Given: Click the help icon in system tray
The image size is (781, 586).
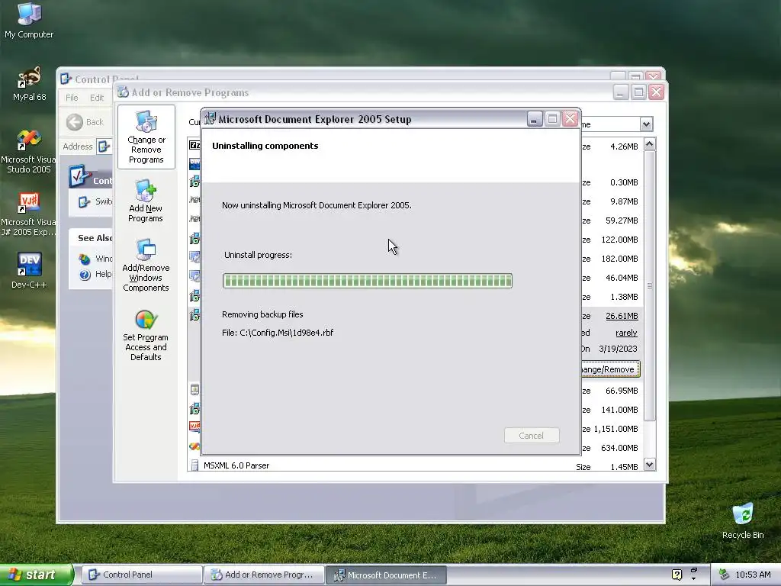Looking at the screenshot, I should (x=677, y=575).
